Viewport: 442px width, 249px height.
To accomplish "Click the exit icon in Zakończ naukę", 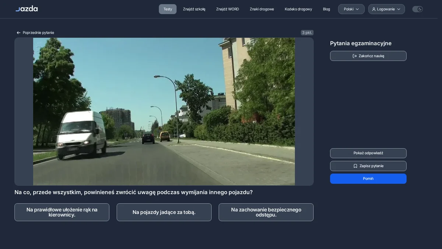I will 355,56.
